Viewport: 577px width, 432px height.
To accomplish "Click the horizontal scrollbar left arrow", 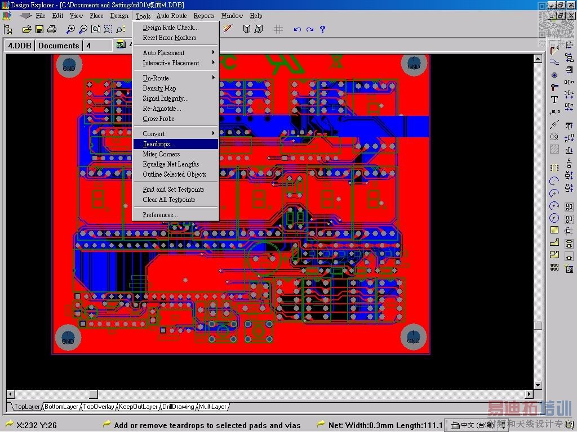I will pos(10,394).
